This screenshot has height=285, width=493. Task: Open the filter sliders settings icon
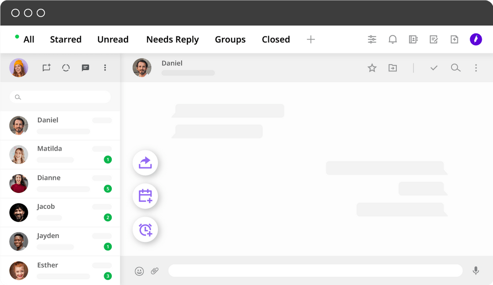click(x=372, y=39)
